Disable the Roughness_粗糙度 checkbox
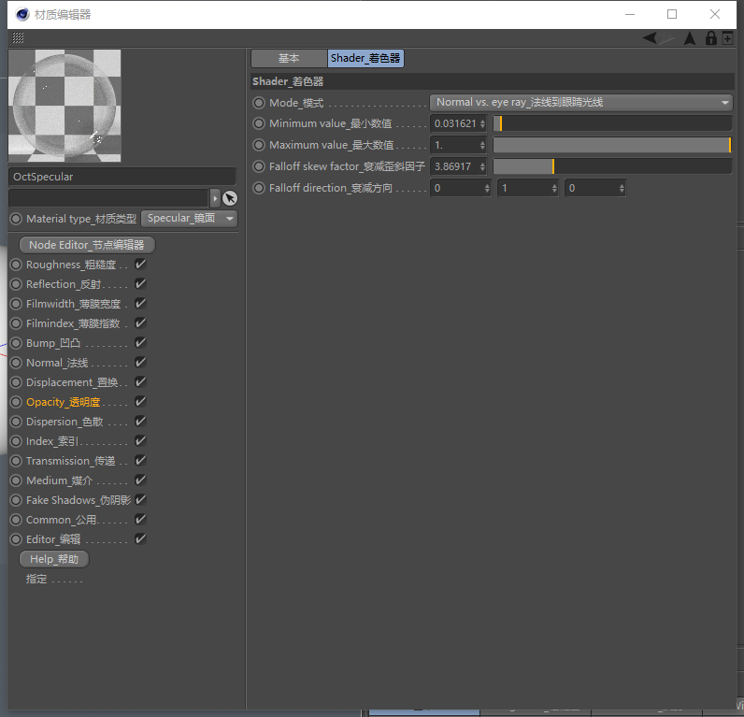Viewport: 744px width, 717px height. pyautogui.click(x=140, y=265)
